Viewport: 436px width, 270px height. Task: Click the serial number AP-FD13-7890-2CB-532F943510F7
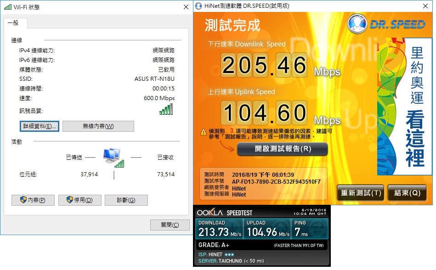point(276,182)
